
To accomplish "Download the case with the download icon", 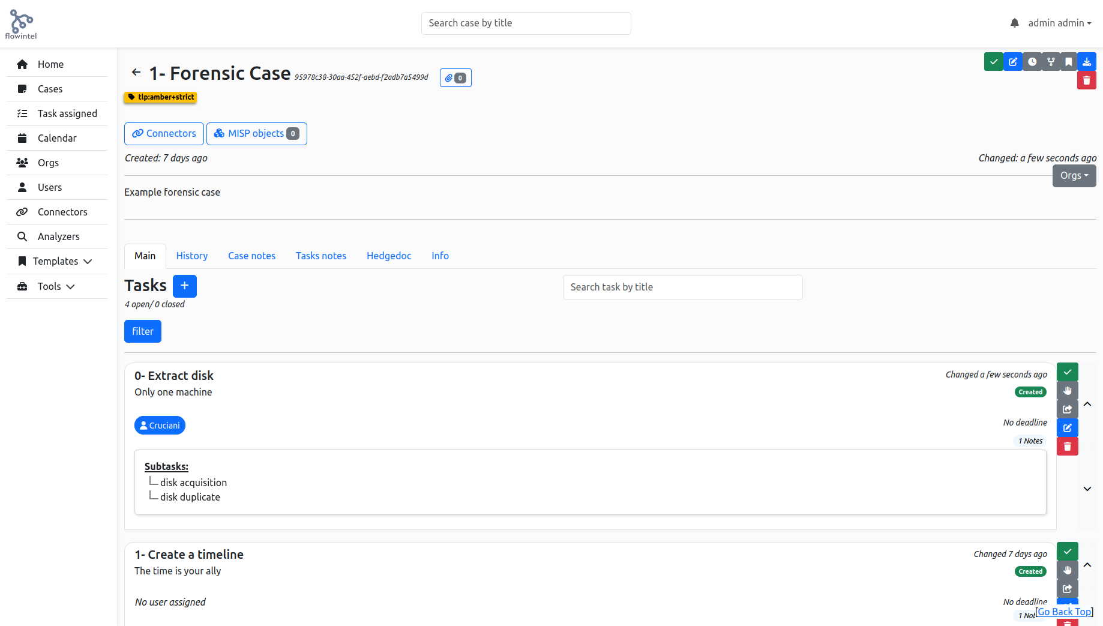I will (1087, 62).
